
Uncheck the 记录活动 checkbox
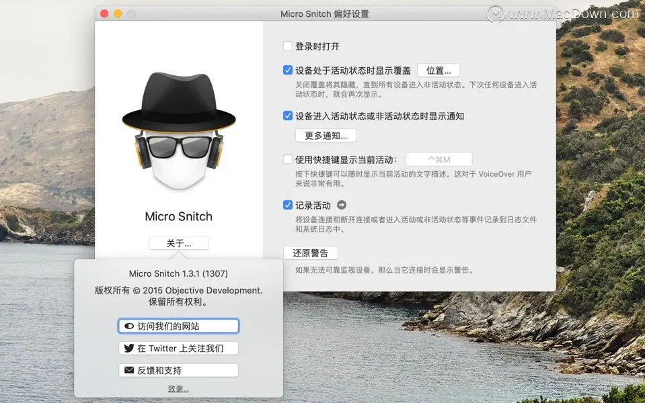tap(288, 205)
